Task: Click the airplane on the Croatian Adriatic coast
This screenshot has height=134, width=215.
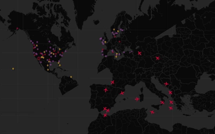Action: (x=166, y=84)
